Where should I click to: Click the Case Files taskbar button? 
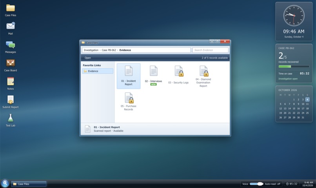pyautogui.click(x=29, y=184)
